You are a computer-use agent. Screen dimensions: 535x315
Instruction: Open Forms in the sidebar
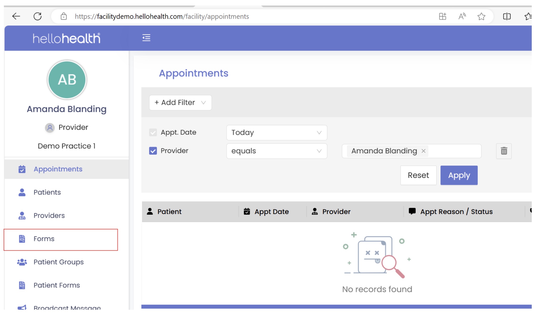coord(44,239)
